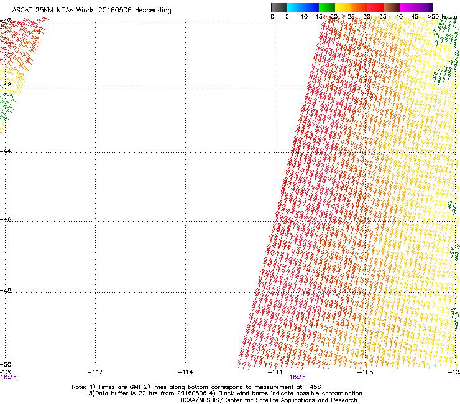Click the -117 longitude axis label
The height and width of the screenshot is (404, 460).
95,372
